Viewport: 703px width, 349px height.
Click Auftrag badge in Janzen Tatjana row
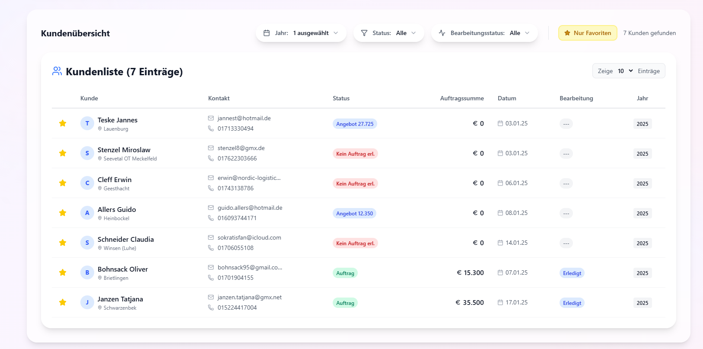pos(345,303)
